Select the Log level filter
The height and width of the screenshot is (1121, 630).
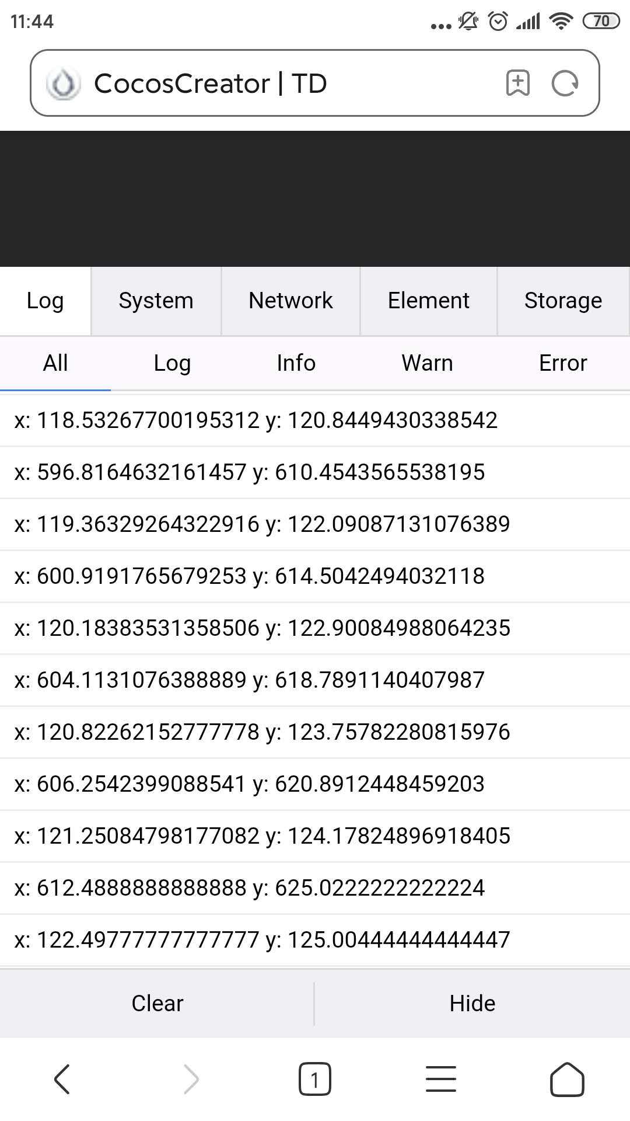(x=172, y=363)
